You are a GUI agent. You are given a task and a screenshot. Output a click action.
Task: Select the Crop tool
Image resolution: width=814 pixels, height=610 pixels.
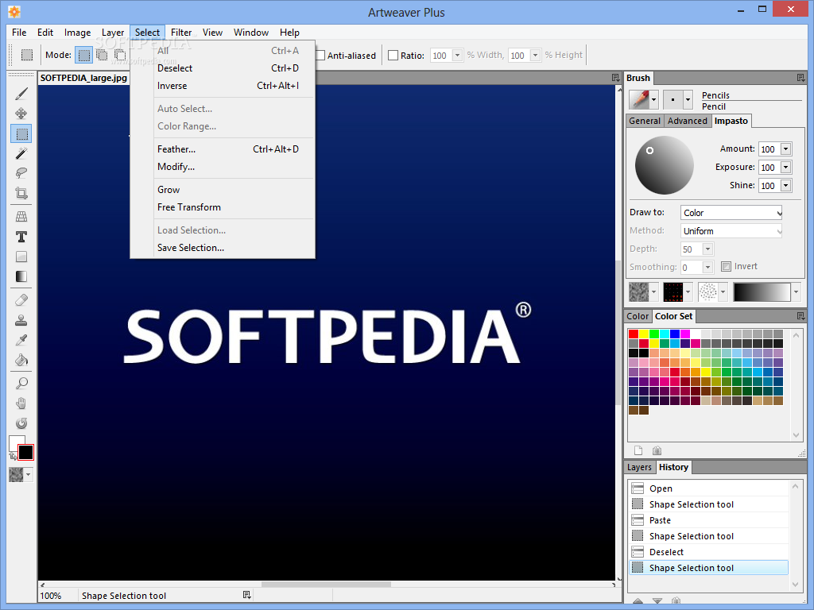click(x=21, y=193)
